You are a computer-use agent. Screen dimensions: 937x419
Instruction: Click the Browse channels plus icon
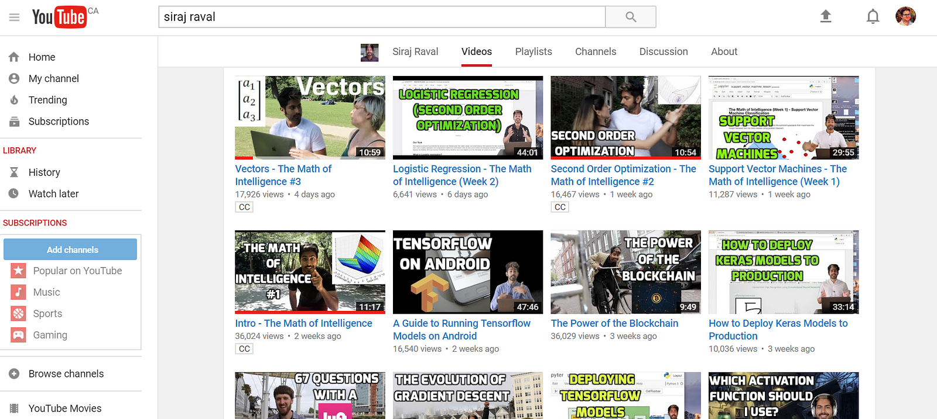tap(14, 374)
